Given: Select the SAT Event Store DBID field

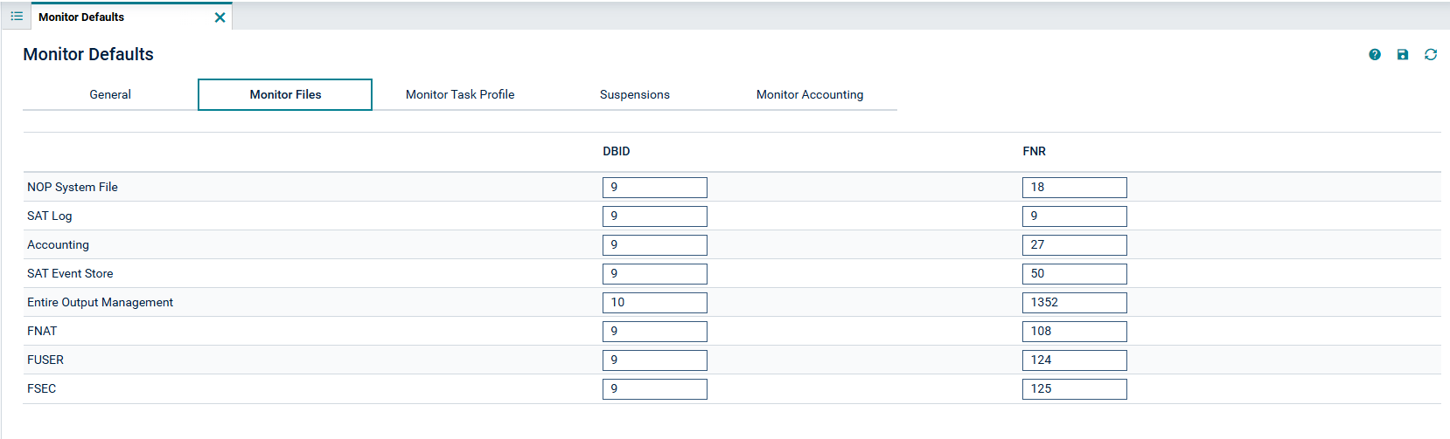Looking at the screenshot, I should point(655,273).
